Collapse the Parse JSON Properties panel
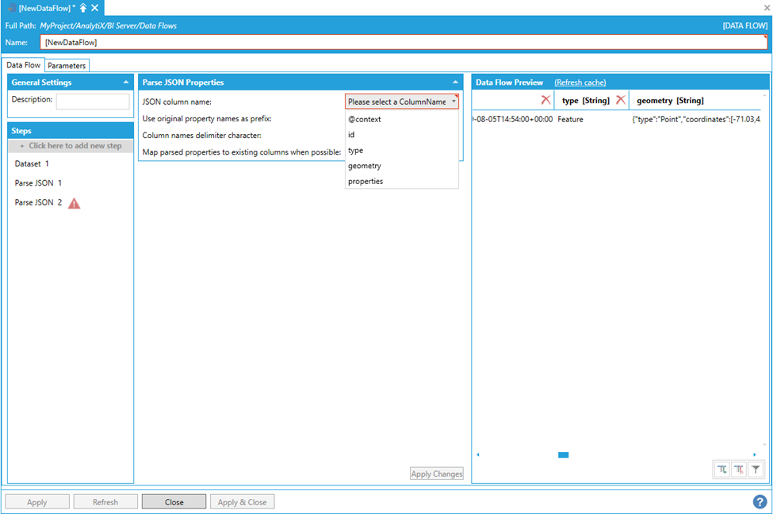Screen dimensions: 773x514 click(455, 82)
